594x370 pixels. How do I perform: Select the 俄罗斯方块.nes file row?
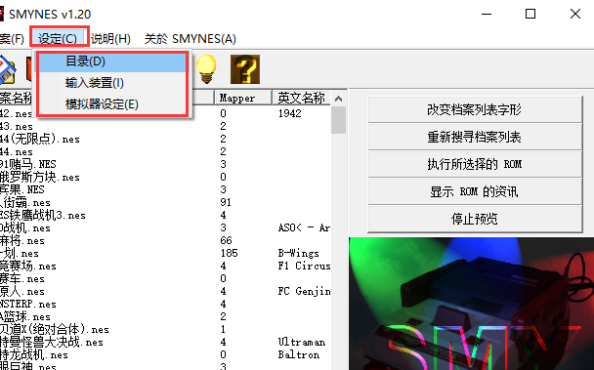tap(164, 177)
